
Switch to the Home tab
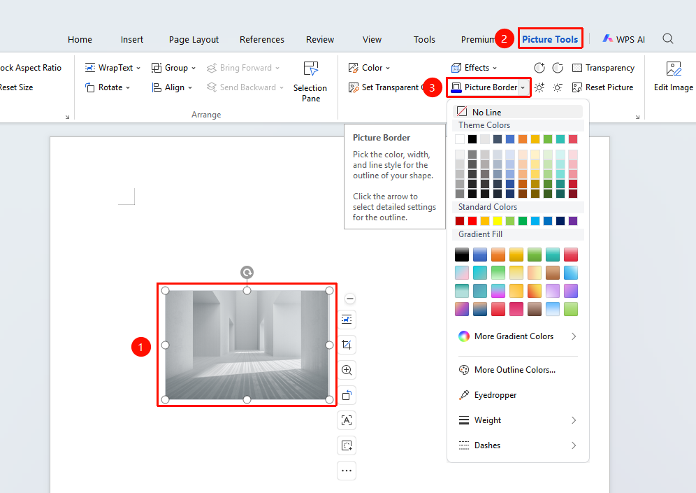point(80,40)
